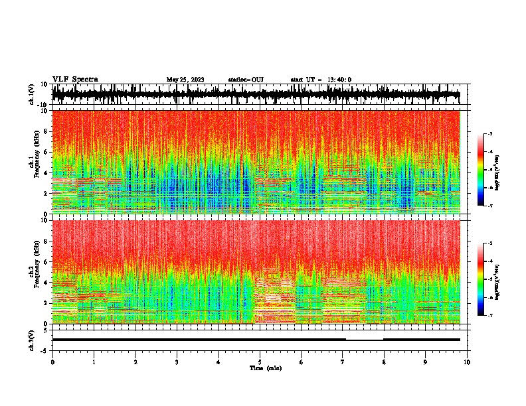Click time axis tick label 5

point(260,362)
